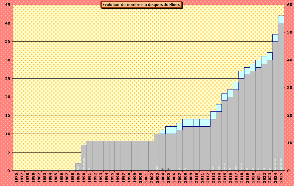Click the star icon in the 2004 bar
Screen dimensions: 294x186
click(x=163, y=169)
